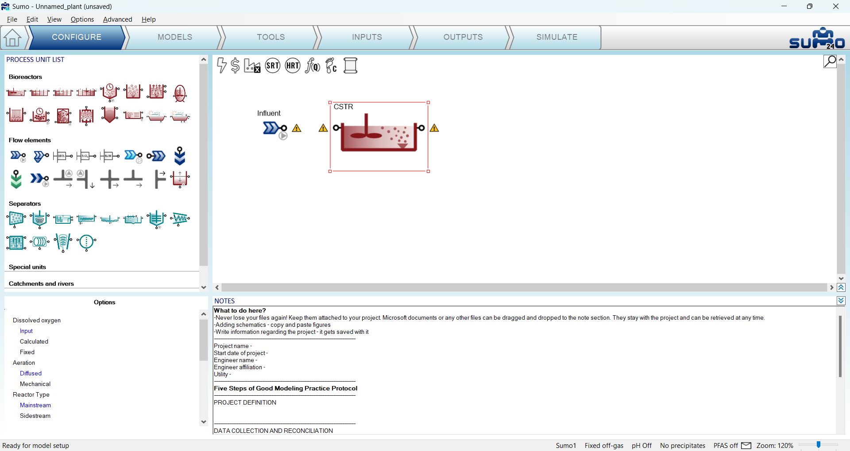Select the dark blue downward chevrons flow element

tap(180, 156)
